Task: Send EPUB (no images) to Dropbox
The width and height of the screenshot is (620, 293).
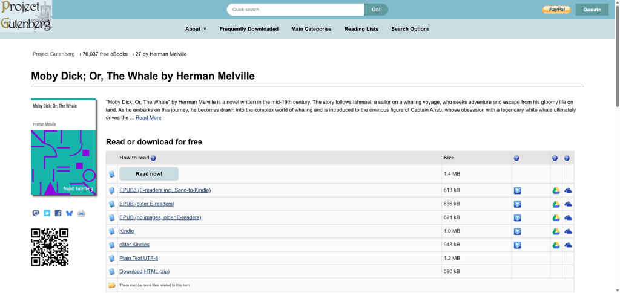Action: 517,217
